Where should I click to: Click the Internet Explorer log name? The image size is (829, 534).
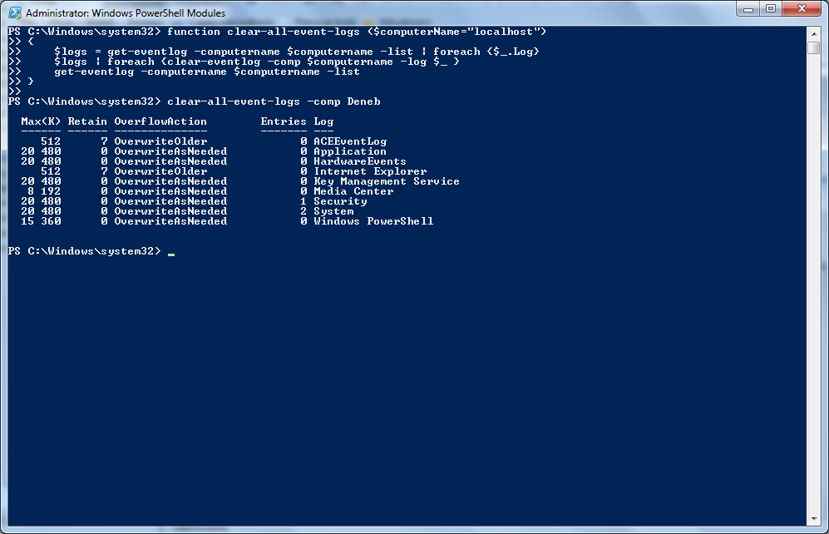coord(370,171)
